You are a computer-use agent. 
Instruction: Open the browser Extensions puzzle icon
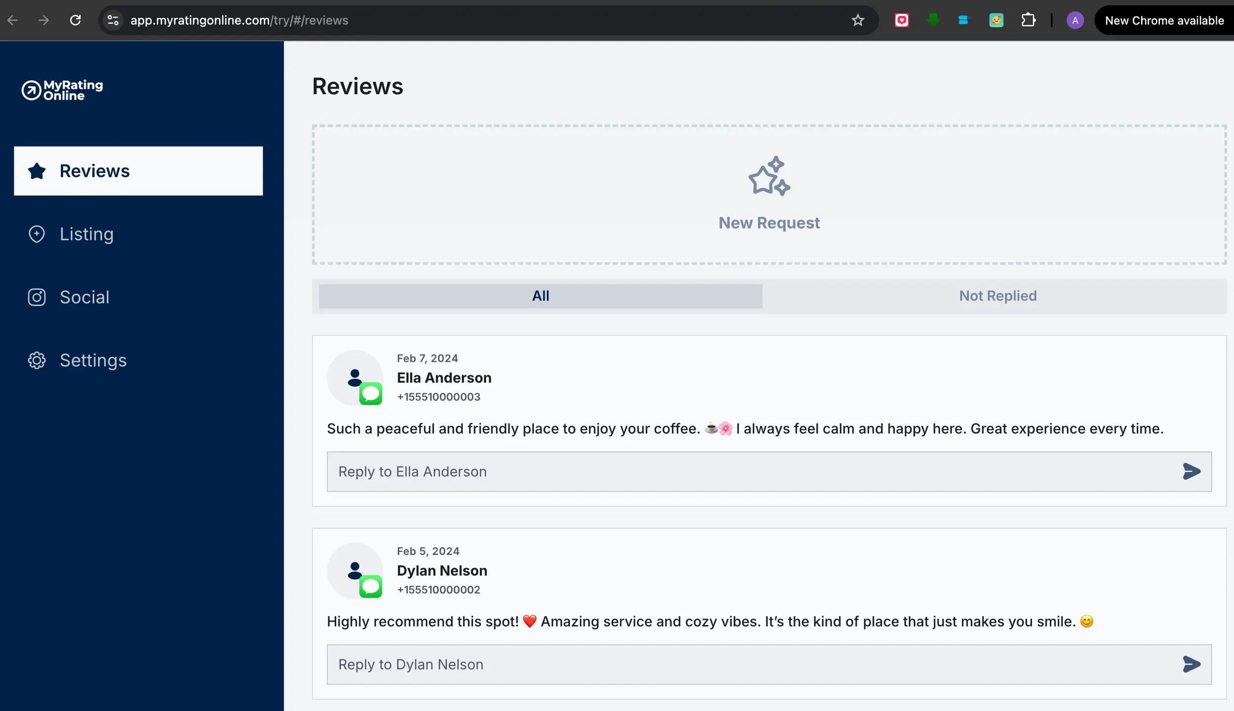coord(1028,20)
